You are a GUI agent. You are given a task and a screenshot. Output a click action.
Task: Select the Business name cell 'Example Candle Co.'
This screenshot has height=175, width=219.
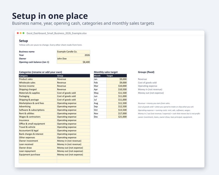tap(73, 52)
